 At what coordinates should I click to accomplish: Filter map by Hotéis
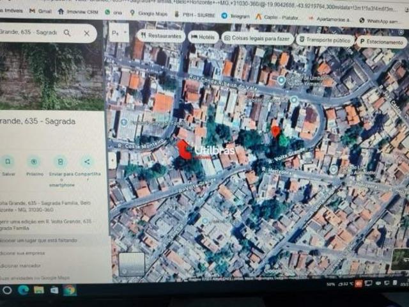203,37
